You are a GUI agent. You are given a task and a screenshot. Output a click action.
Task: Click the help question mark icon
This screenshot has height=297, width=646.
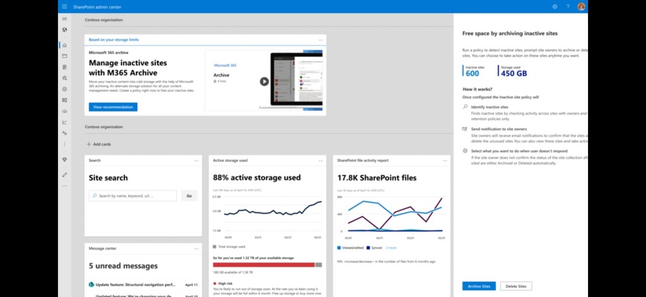point(568,6)
